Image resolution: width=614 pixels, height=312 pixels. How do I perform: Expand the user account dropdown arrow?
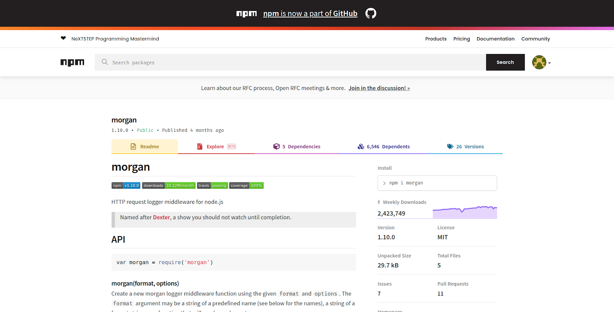pyautogui.click(x=550, y=63)
